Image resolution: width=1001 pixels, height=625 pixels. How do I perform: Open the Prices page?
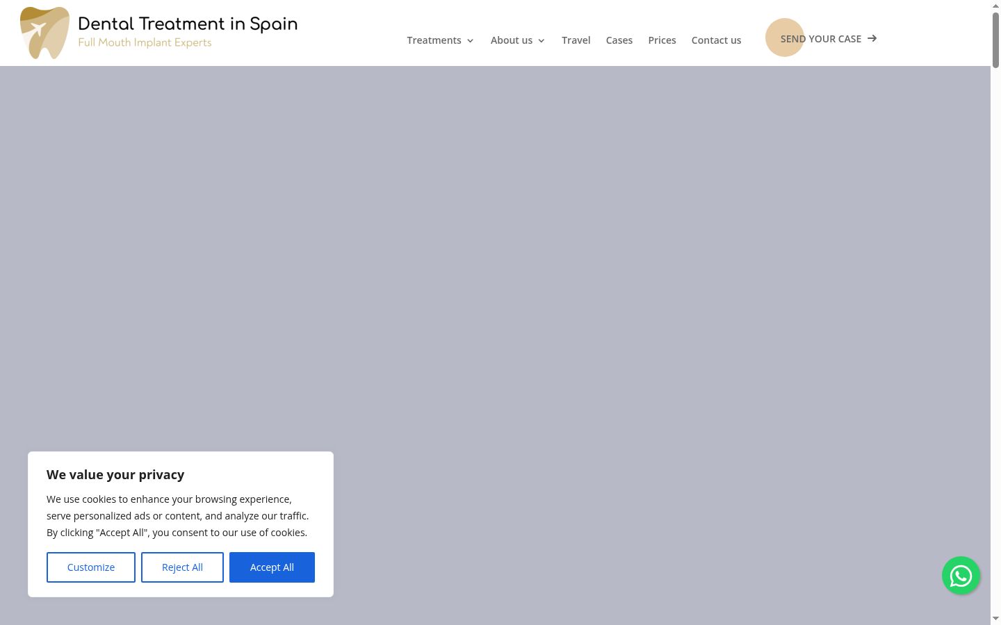pos(662,40)
